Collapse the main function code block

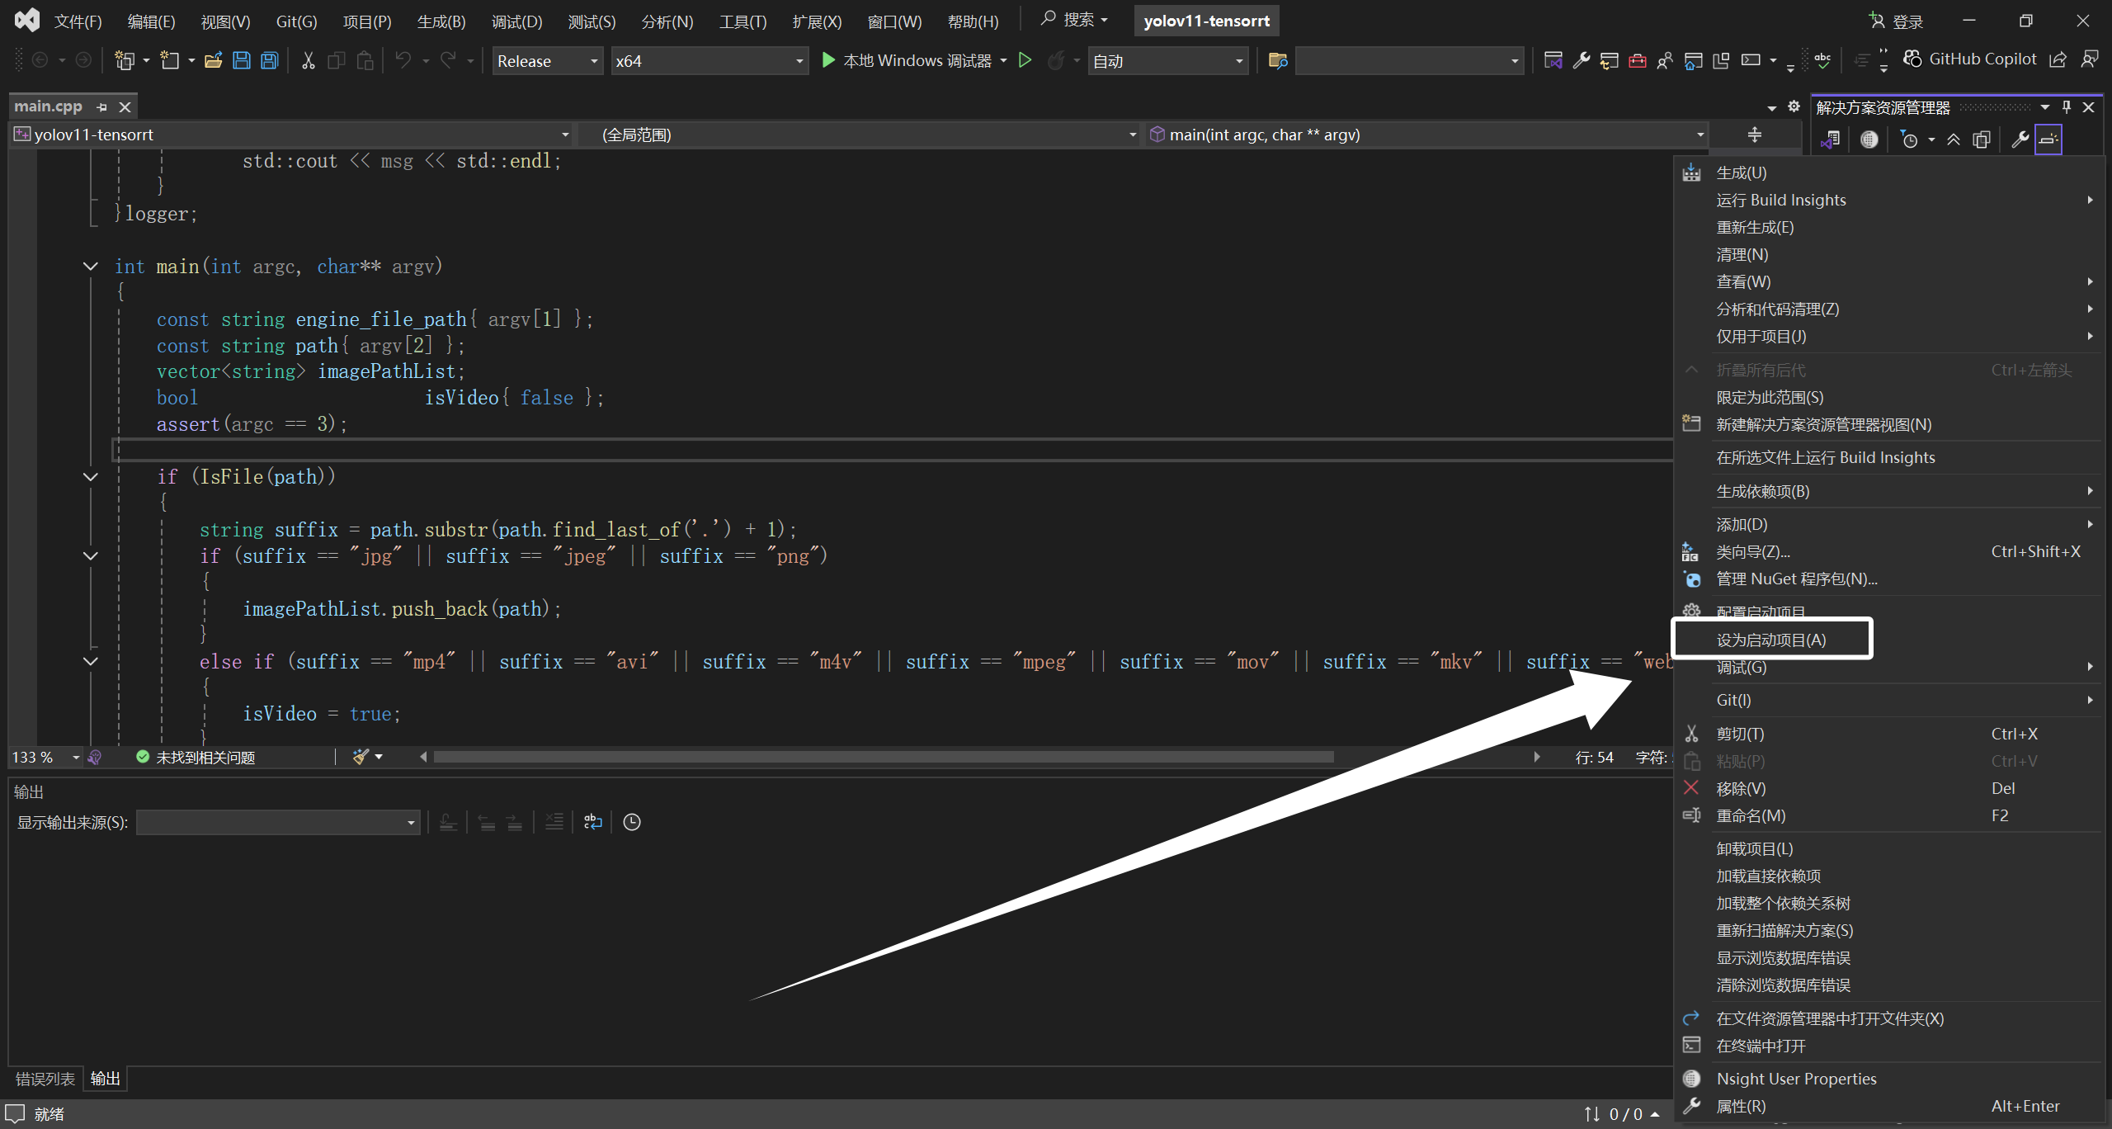pyautogui.click(x=90, y=267)
